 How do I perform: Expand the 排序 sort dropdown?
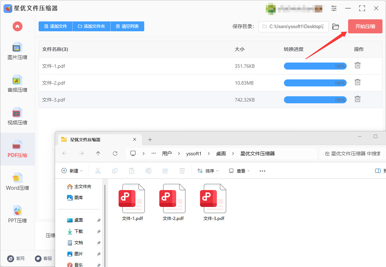tap(208, 171)
